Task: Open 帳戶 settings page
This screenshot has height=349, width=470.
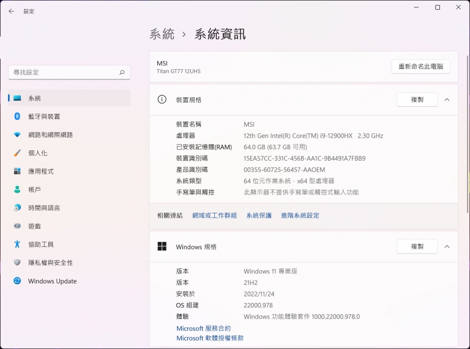Action: coord(70,189)
